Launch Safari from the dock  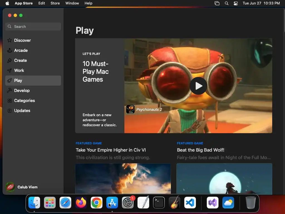click(x=65, y=203)
